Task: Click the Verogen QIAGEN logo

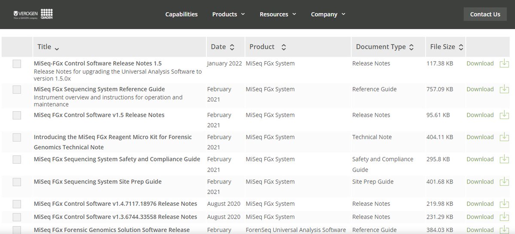Action: coord(33,14)
